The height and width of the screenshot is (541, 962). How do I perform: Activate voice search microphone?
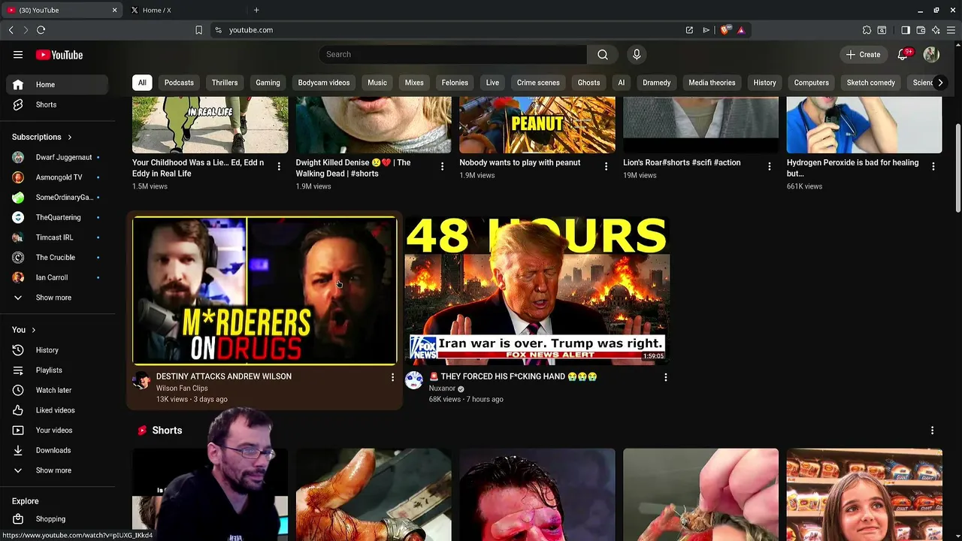[637, 54]
